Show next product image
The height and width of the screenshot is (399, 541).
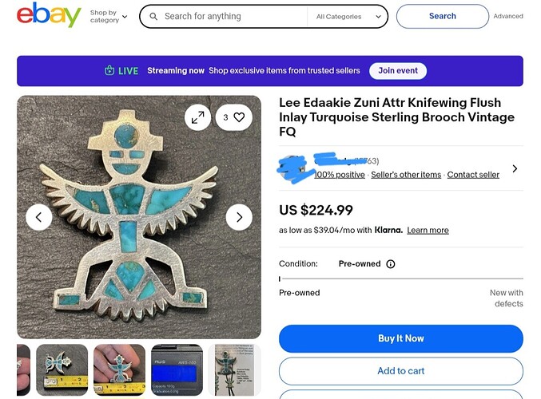tap(239, 217)
